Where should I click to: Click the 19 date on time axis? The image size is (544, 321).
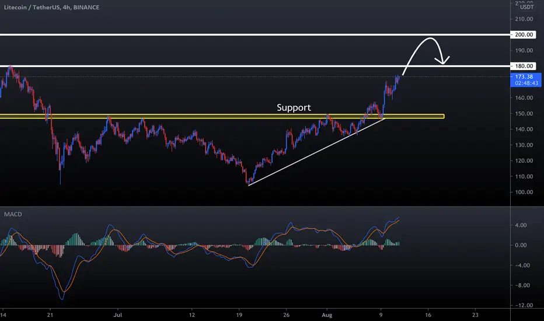click(x=239, y=315)
